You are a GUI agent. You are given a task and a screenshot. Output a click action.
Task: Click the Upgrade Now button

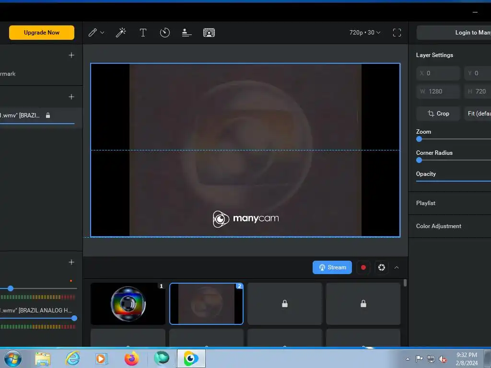[x=42, y=33]
